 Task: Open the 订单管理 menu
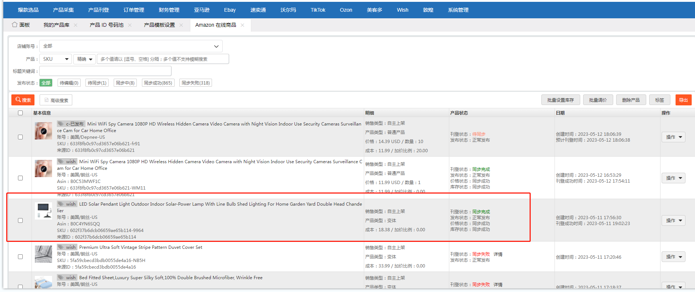pos(134,10)
